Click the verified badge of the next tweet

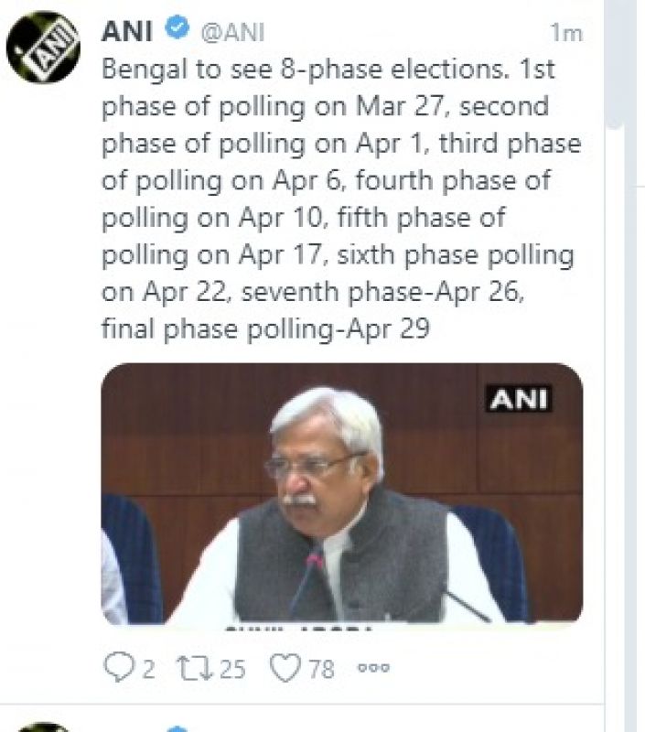pos(176,728)
